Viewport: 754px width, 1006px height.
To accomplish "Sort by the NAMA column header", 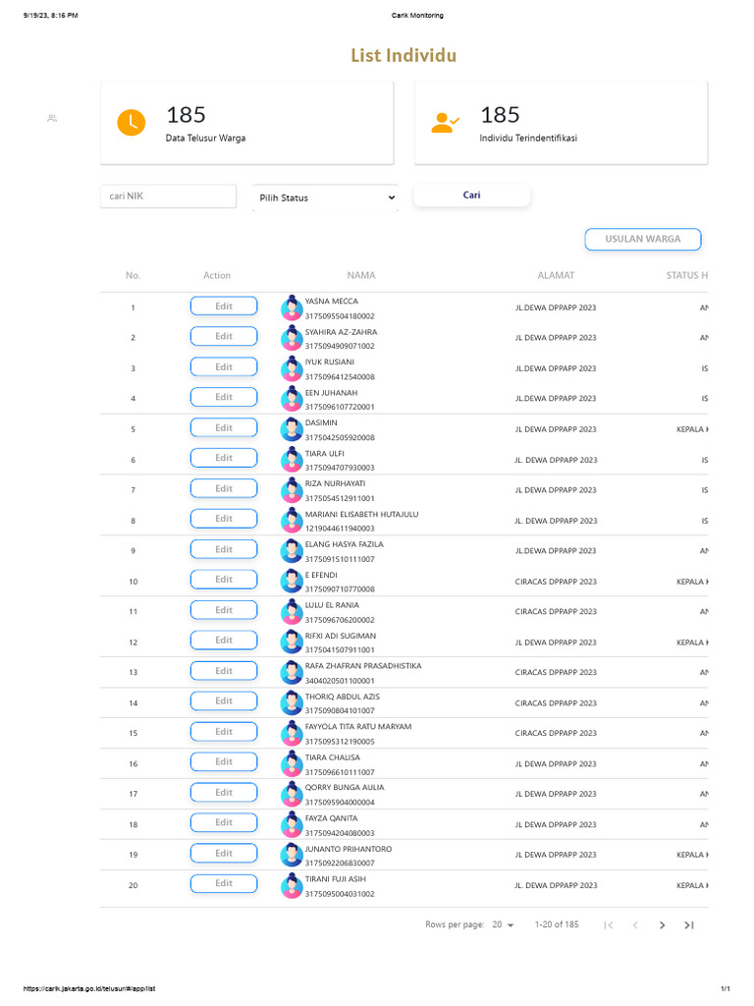I will coord(360,276).
